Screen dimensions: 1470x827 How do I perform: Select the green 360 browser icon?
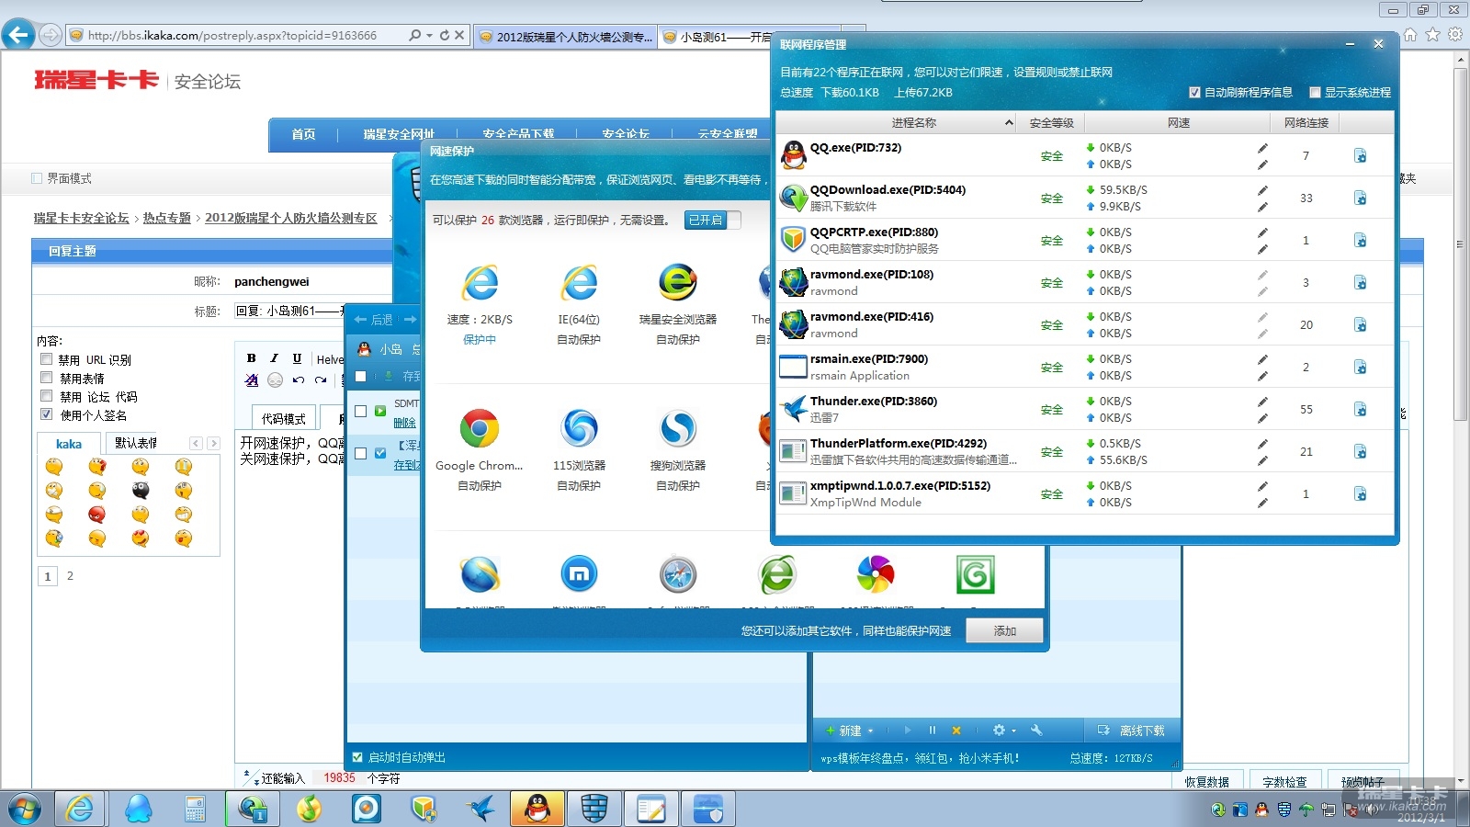(x=777, y=575)
